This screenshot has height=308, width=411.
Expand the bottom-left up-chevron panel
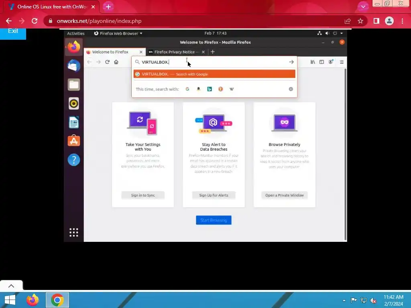[11, 286]
